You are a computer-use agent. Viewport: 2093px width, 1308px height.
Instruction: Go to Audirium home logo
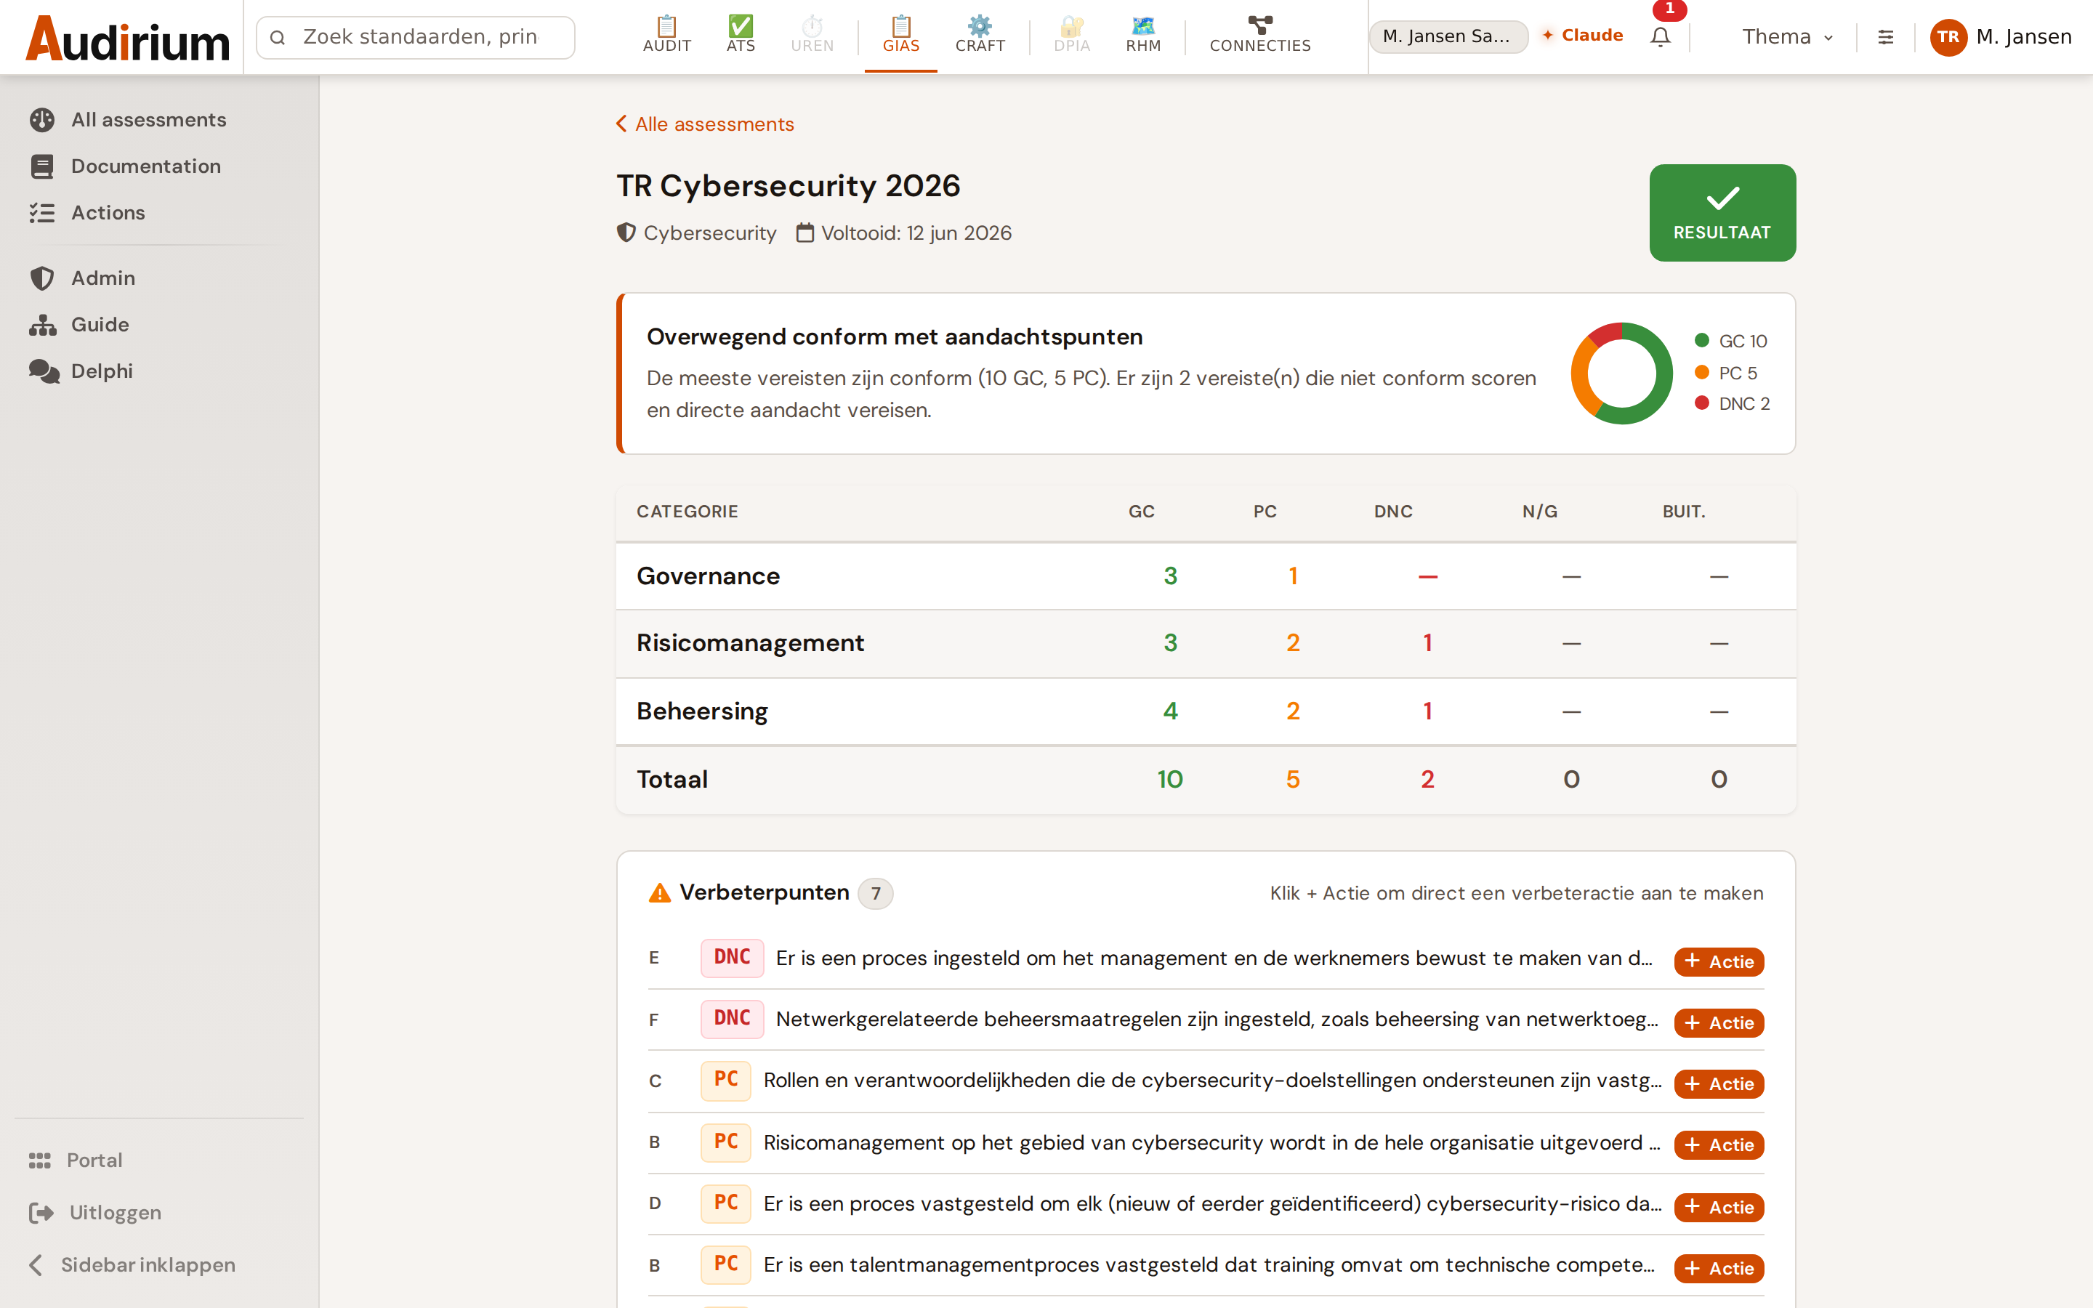coord(128,38)
